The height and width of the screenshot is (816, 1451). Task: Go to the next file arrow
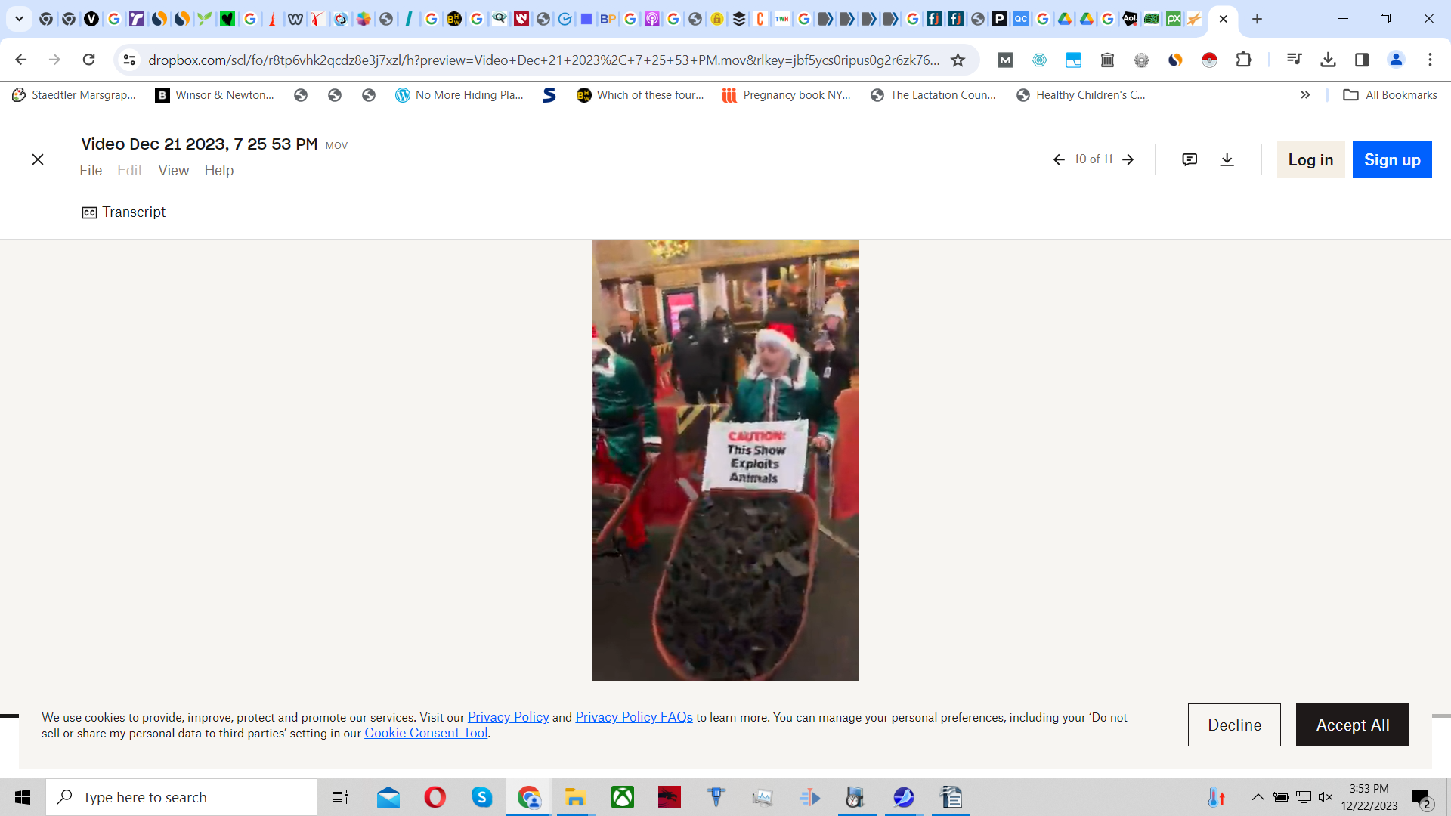(x=1128, y=159)
